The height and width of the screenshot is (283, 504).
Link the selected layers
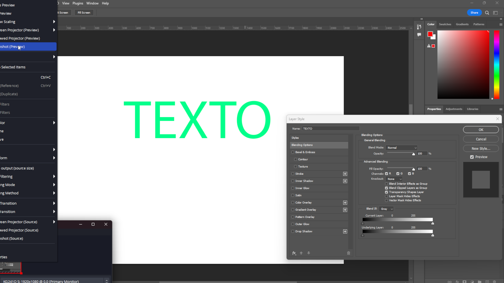(x=449, y=282)
